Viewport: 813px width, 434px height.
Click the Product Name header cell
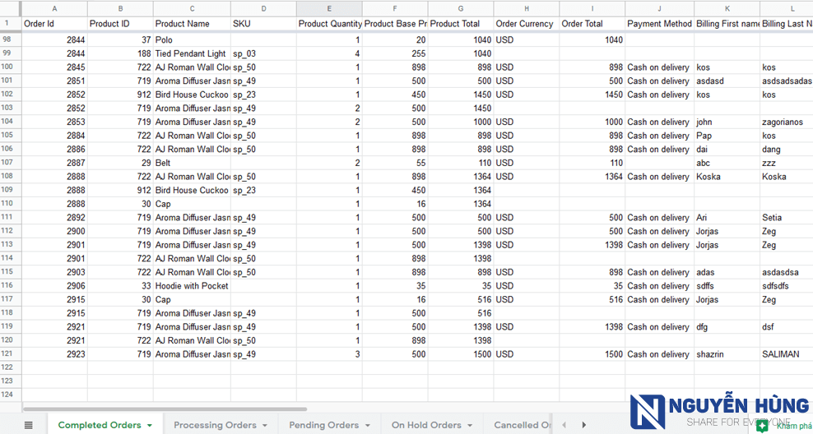pos(192,24)
